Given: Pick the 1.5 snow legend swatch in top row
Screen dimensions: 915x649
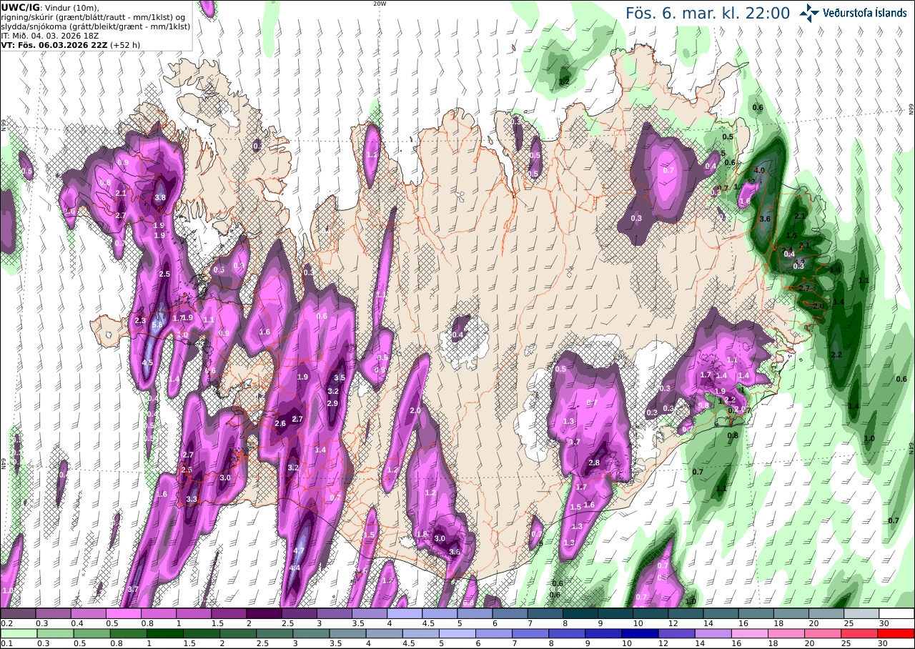Looking at the screenshot, I should [229, 613].
